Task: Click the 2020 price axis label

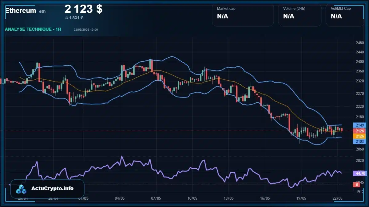Action: coord(360,160)
